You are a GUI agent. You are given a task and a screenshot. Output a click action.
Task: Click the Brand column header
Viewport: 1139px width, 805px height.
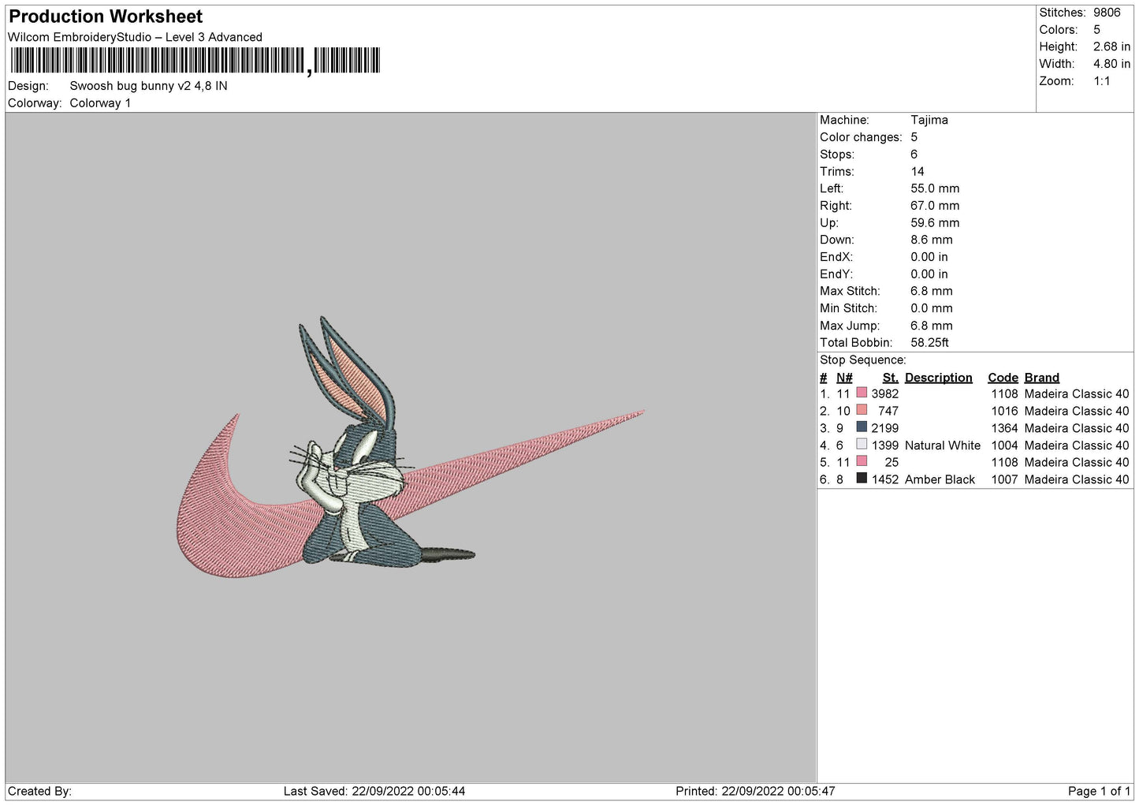(x=1041, y=378)
